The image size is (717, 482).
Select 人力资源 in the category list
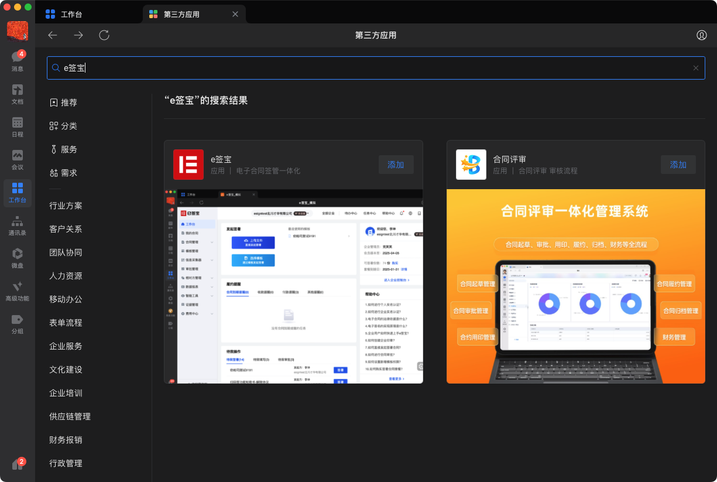tap(66, 276)
